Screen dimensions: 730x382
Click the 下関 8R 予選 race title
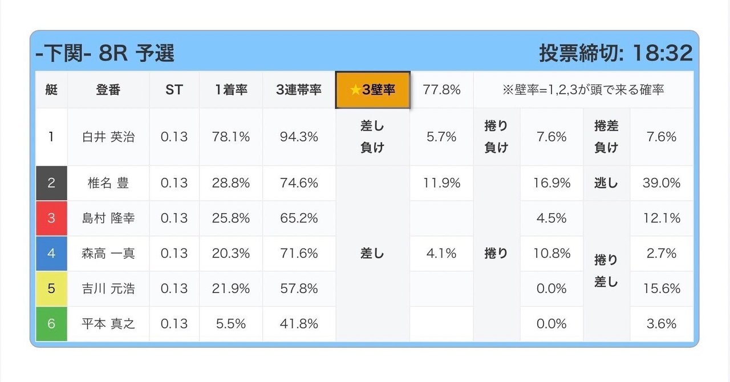pos(105,54)
